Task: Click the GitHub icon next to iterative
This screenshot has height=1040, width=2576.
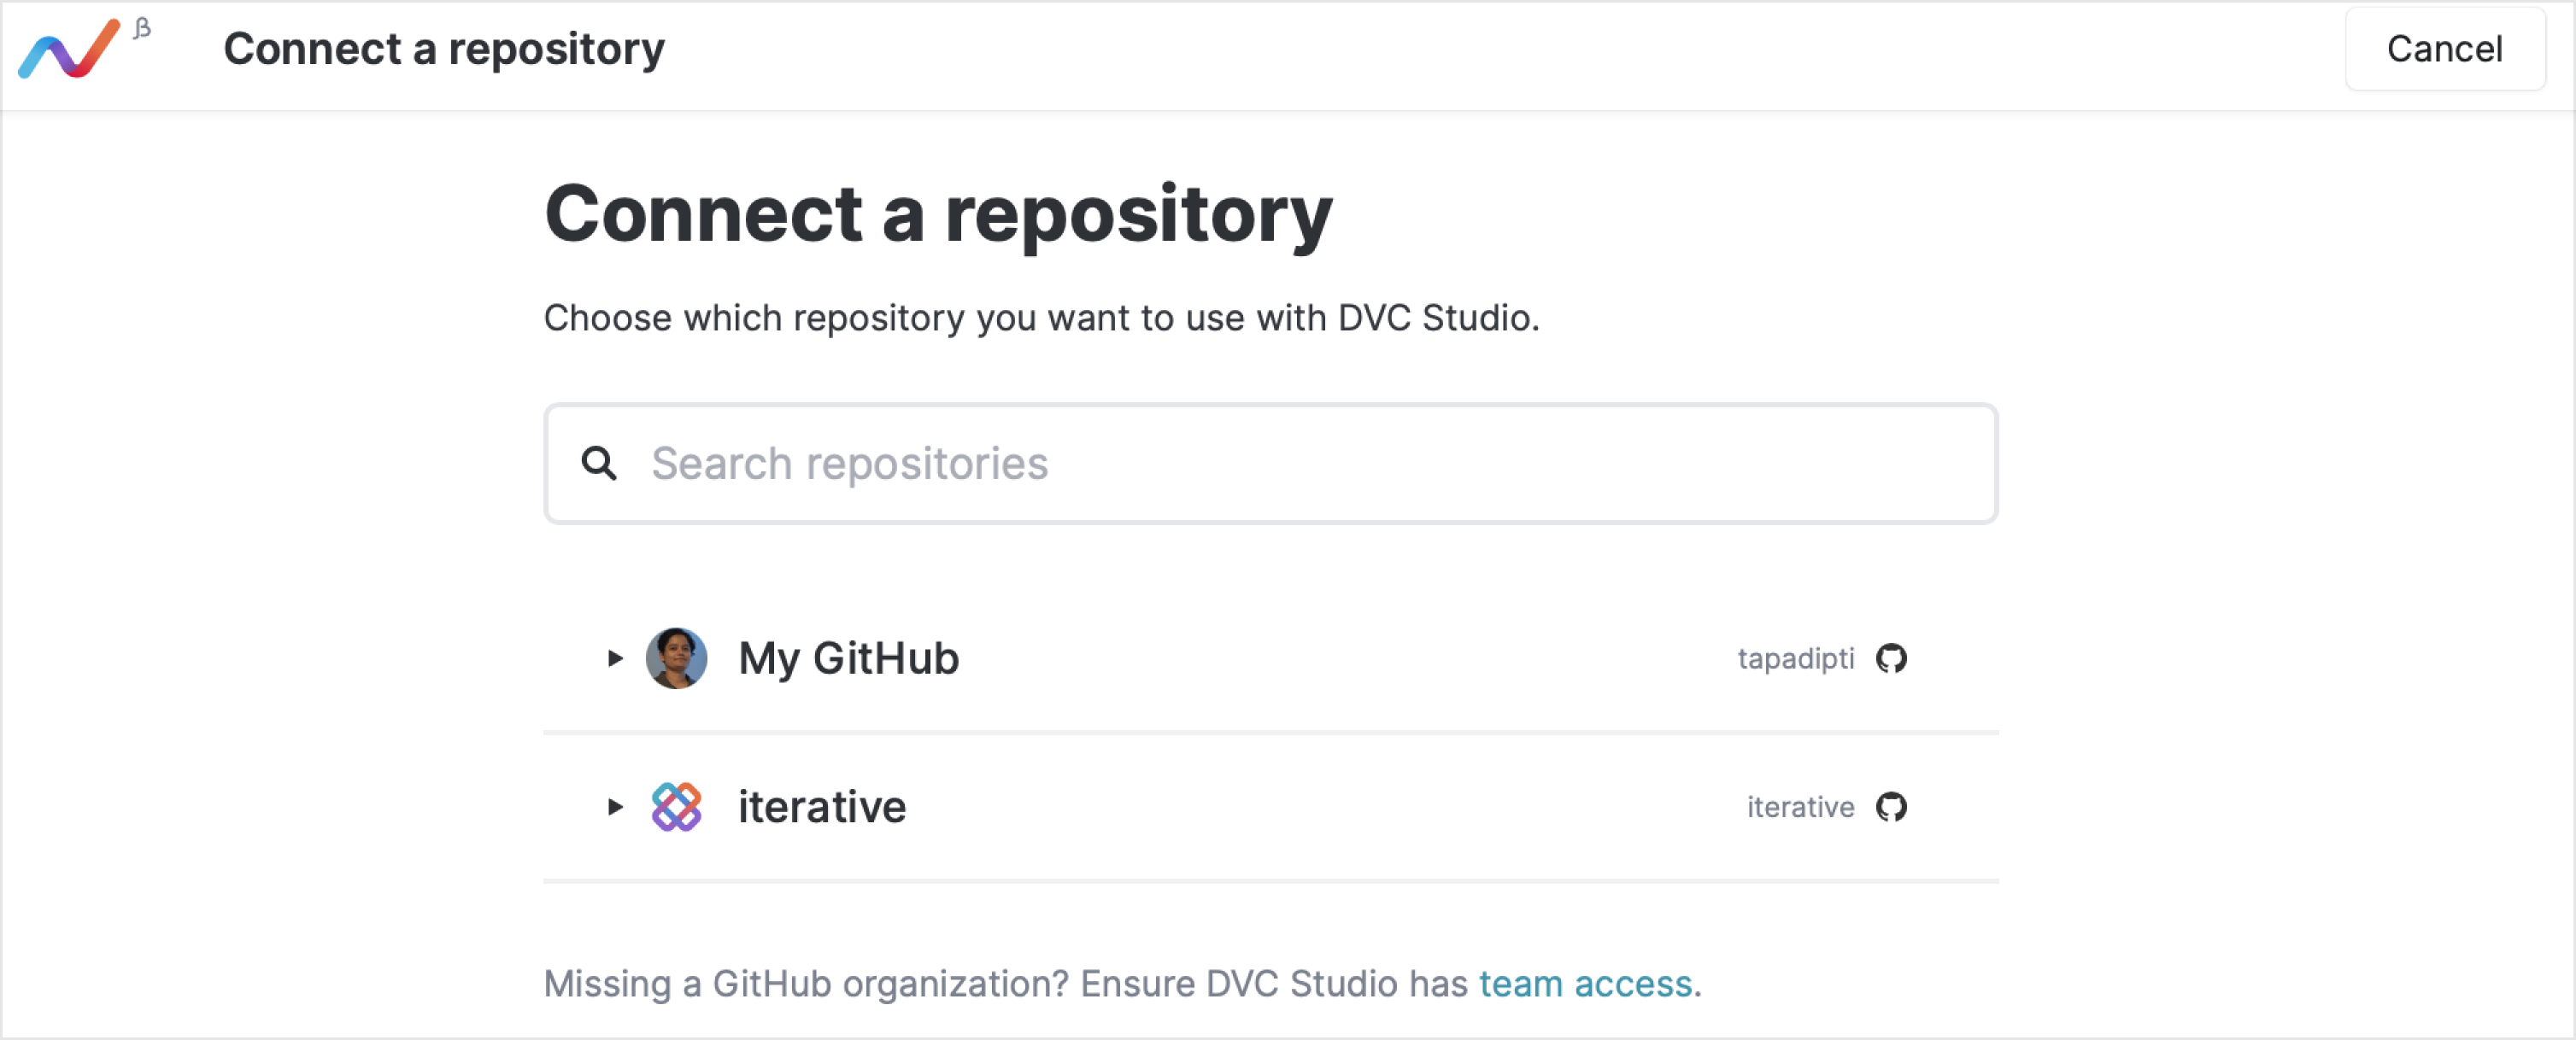Action: pos(1890,806)
